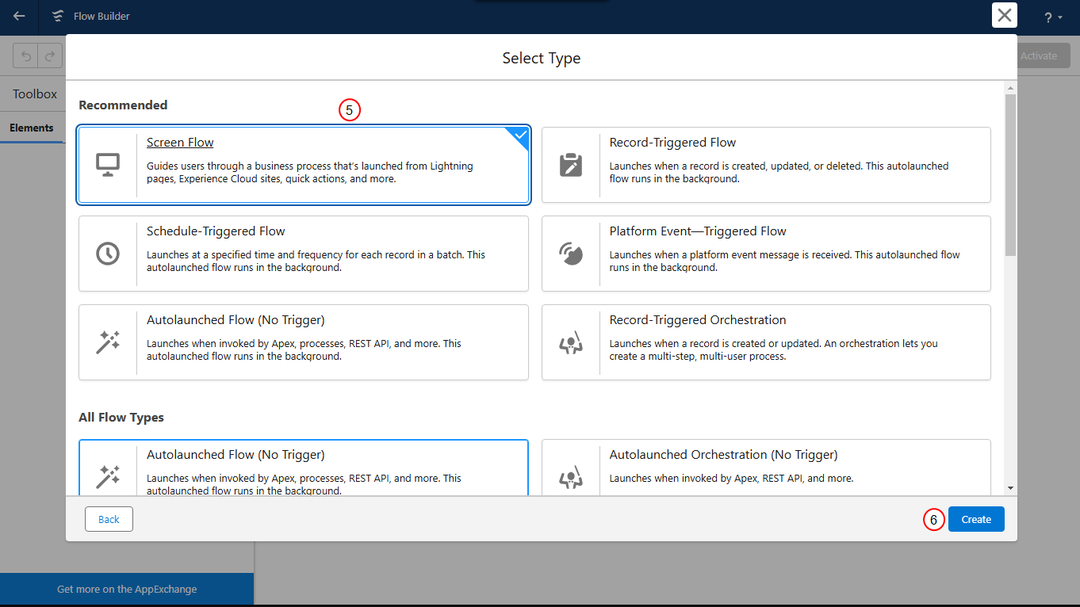Click the Schedule-Triggered Flow description text
Image resolution: width=1080 pixels, height=607 pixels.
point(316,262)
